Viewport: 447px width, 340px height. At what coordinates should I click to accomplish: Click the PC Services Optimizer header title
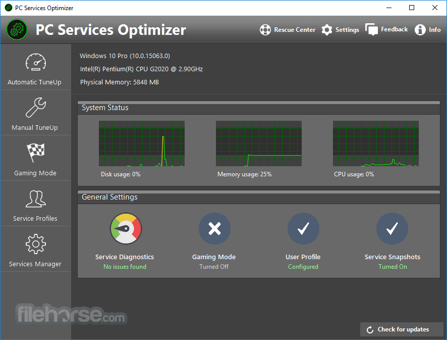pyautogui.click(x=110, y=30)
